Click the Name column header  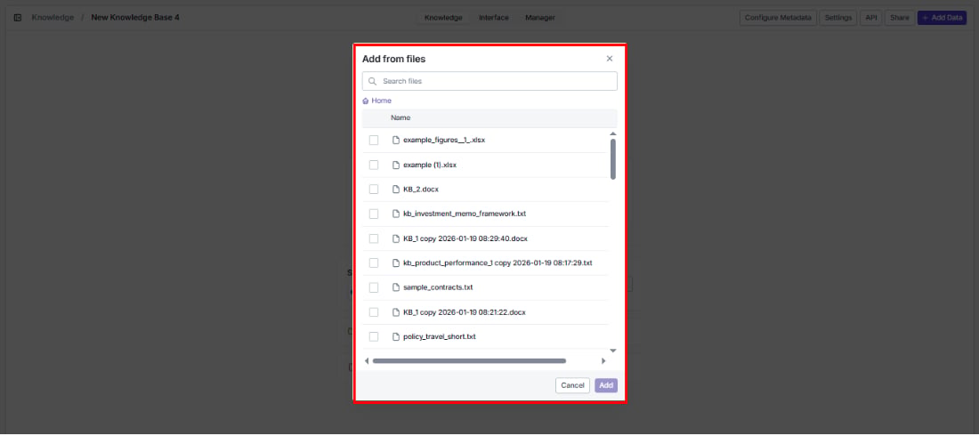(400, 118)
